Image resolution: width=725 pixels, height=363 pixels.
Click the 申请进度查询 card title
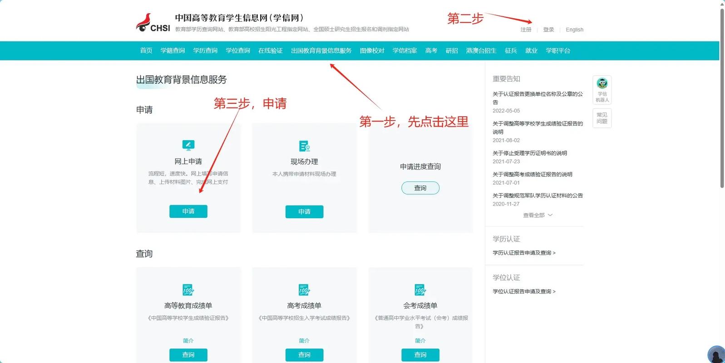click(420, 167)
